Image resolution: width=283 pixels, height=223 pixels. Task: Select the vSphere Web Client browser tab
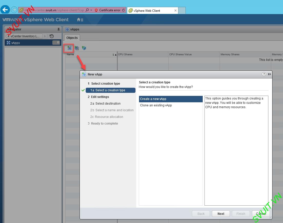[153, 10]
